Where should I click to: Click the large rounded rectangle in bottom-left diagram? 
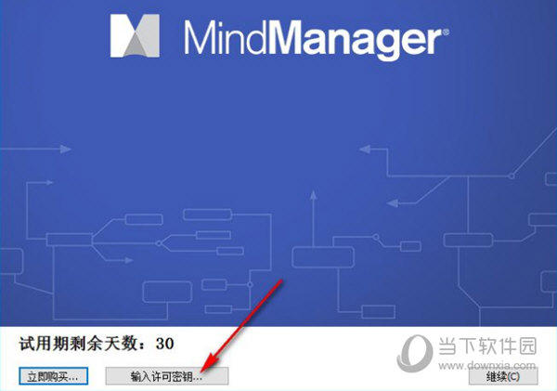click(x=167, y=292)
